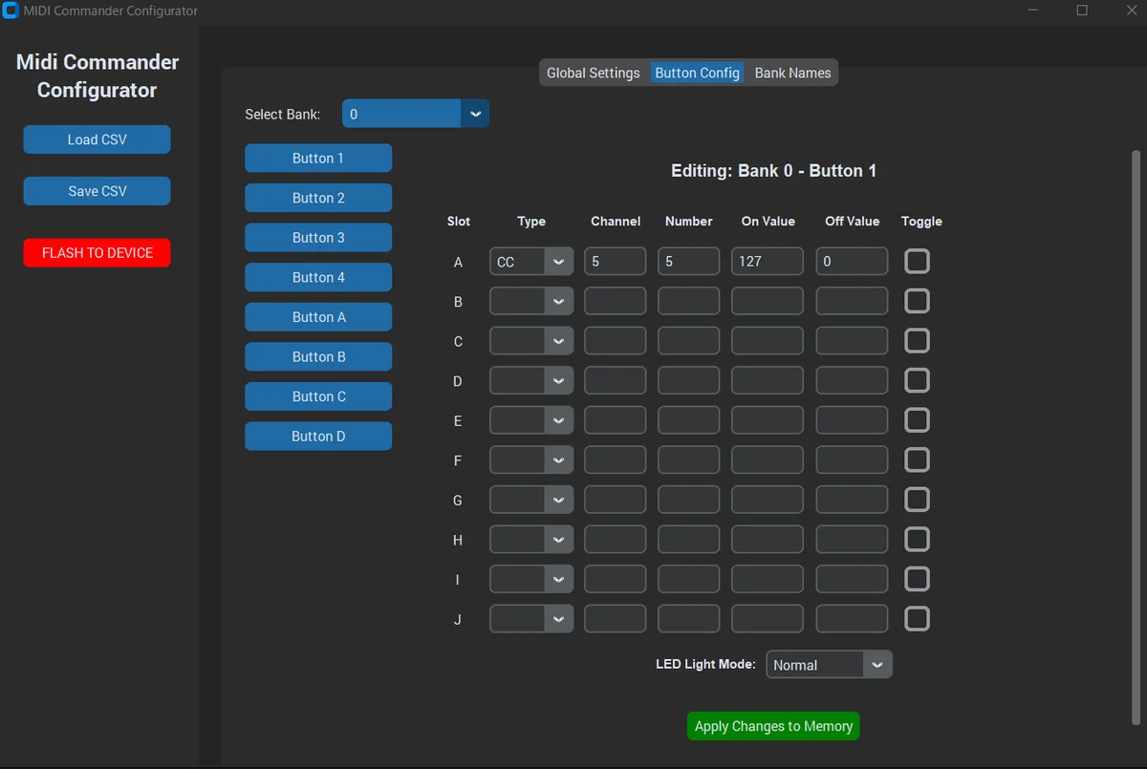The image size is (1147, 769).
Task: Tick the Toggle checkbox in row G
Action: [x=917, y=499]
